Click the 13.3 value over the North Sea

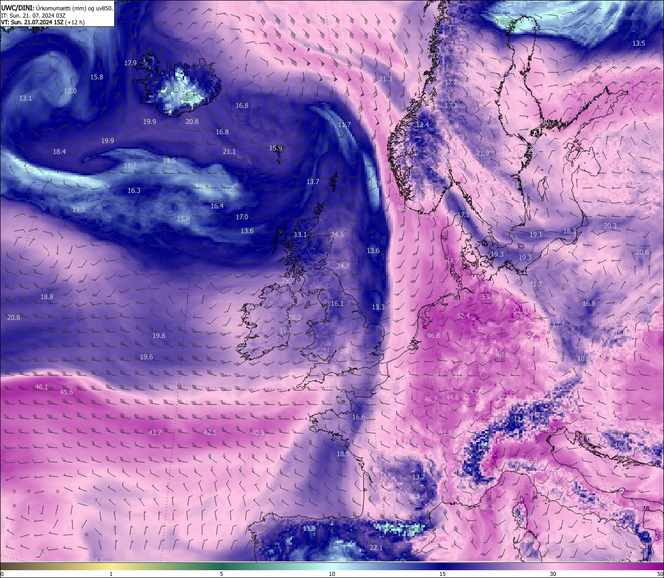click(x=378, y=307)
